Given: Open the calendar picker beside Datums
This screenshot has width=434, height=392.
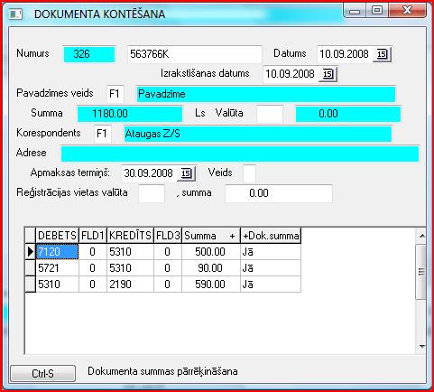Looking at the screenshot, I should pos(382,54).
